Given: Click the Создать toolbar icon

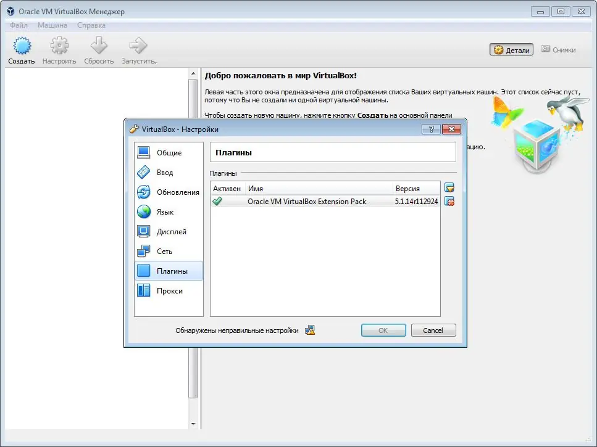Looking at the screenshot, I should [22, 46].
